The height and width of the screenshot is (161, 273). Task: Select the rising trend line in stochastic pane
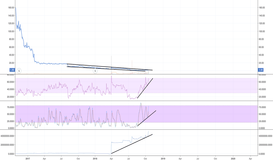point(146,118)
